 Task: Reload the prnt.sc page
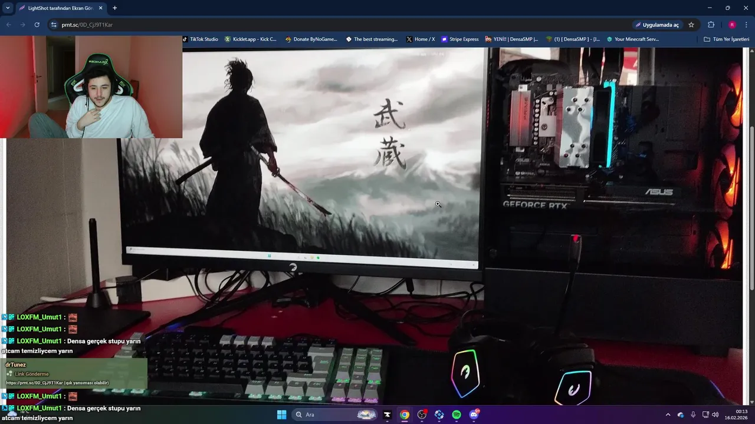(x=37, y=25)
